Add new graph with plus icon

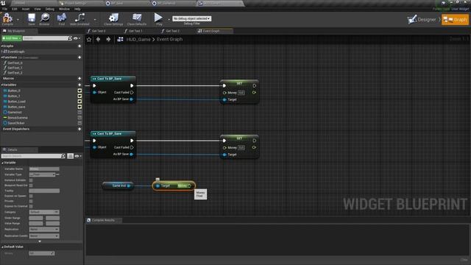(x=79, y=46)
